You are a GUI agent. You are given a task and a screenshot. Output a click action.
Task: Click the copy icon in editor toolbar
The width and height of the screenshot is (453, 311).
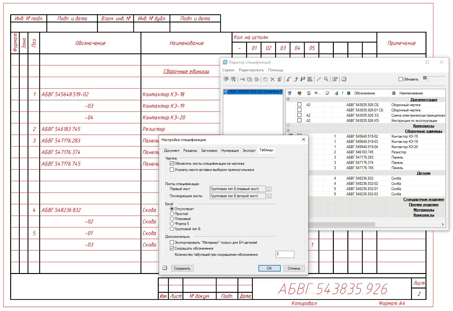point(250,79)
